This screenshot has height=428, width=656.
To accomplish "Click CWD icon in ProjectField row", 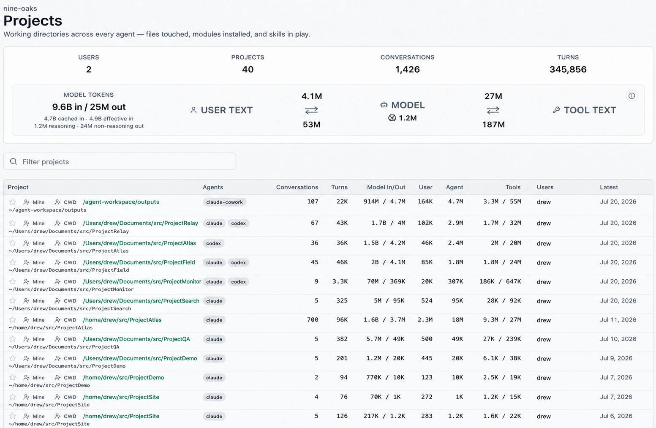I will click(57, 262).
